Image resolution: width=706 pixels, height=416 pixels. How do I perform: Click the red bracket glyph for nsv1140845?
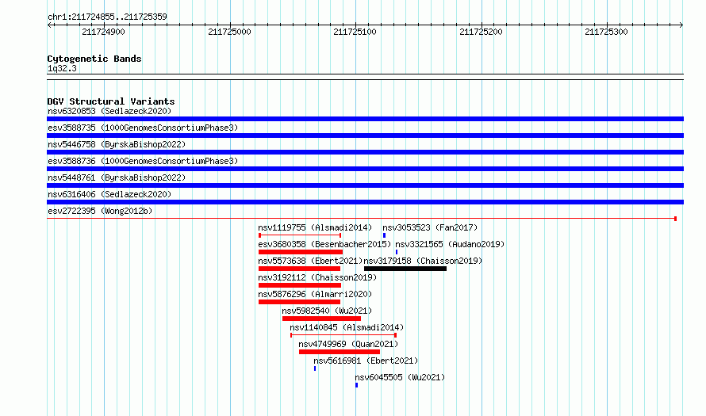coord(343,335)
